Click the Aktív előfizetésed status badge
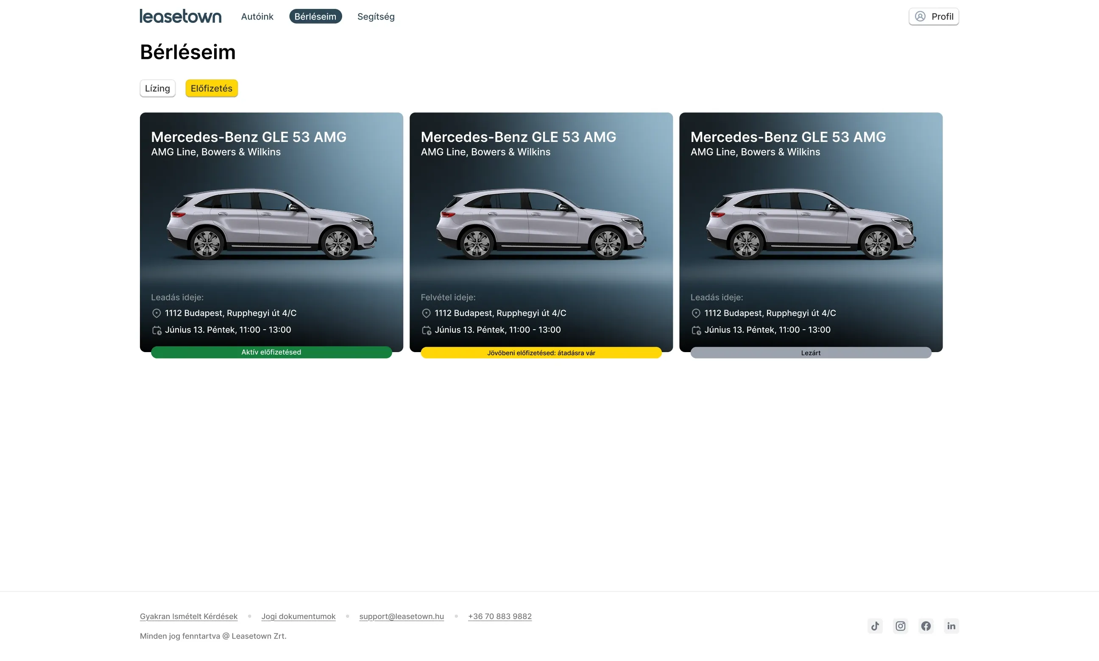Image resolution: width=1099 pixels, height=661 pixels. pyautogui.click(x=271, y=353)
